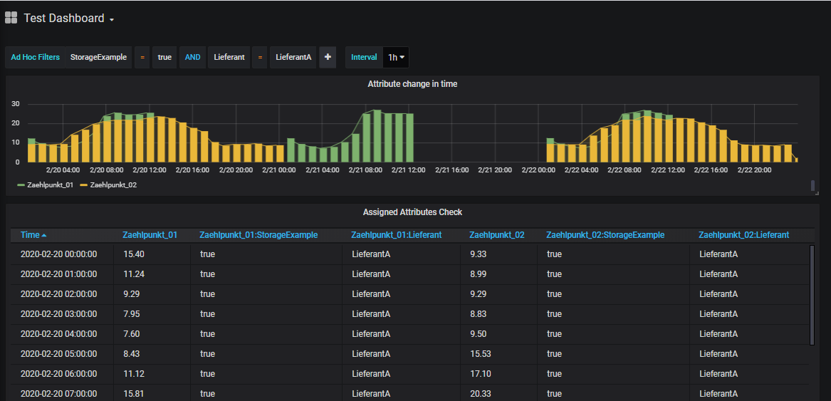
Task: Click the 15.40 cell in first row
Action: [x=134, y=254]
